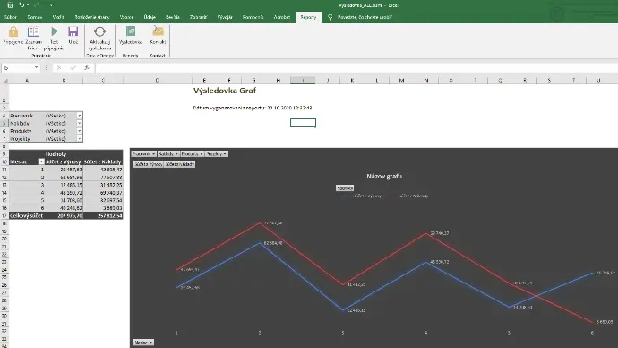This screenshot has width=618, height=348.
Task: Switch to the Údaje ribbon tab
Action: coord(150,17)
